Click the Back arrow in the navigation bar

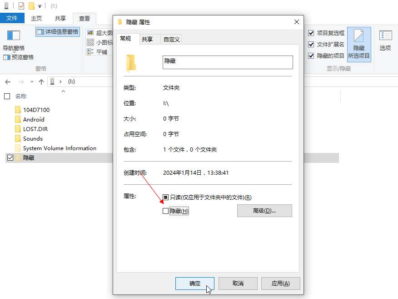coord(8,82)
